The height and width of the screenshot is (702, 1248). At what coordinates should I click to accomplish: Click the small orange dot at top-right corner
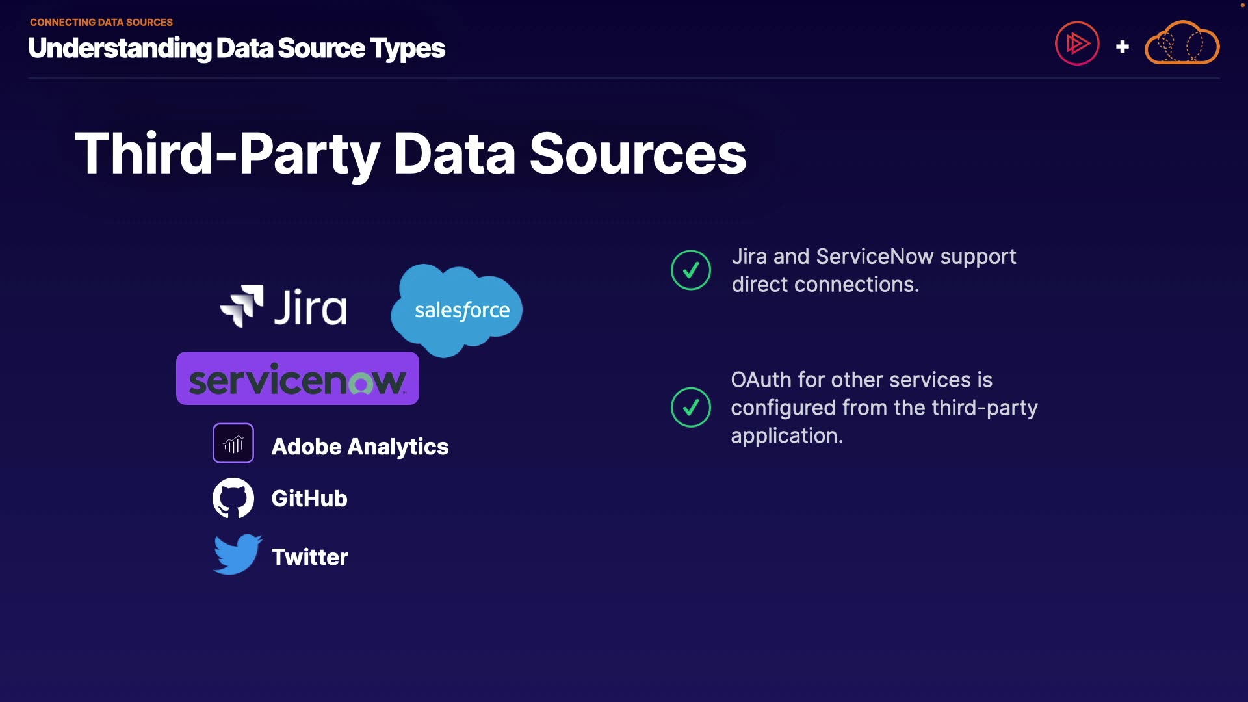1242,5
